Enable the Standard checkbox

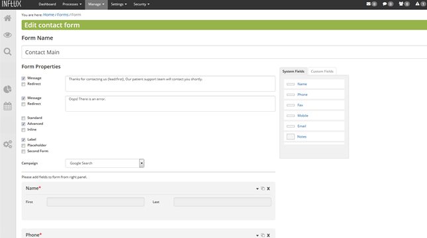coord(23,118)
